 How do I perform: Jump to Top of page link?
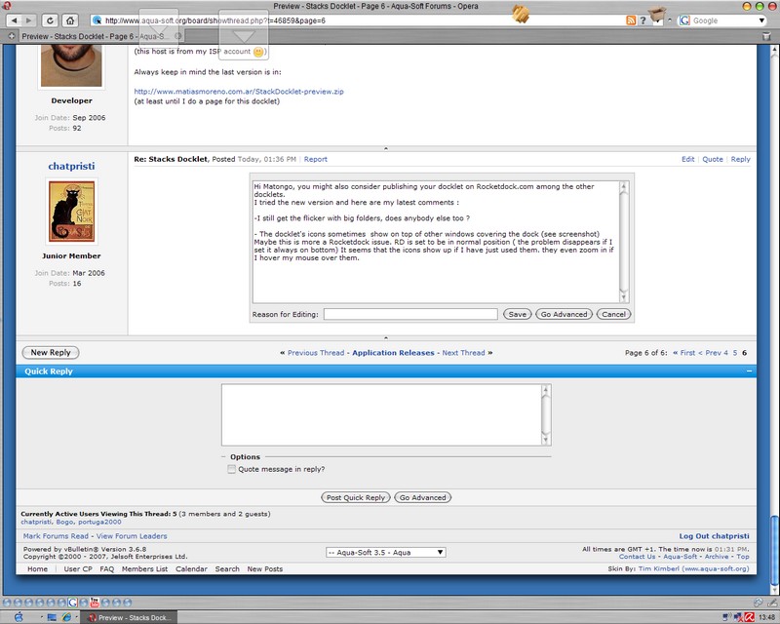pos(743,557)
